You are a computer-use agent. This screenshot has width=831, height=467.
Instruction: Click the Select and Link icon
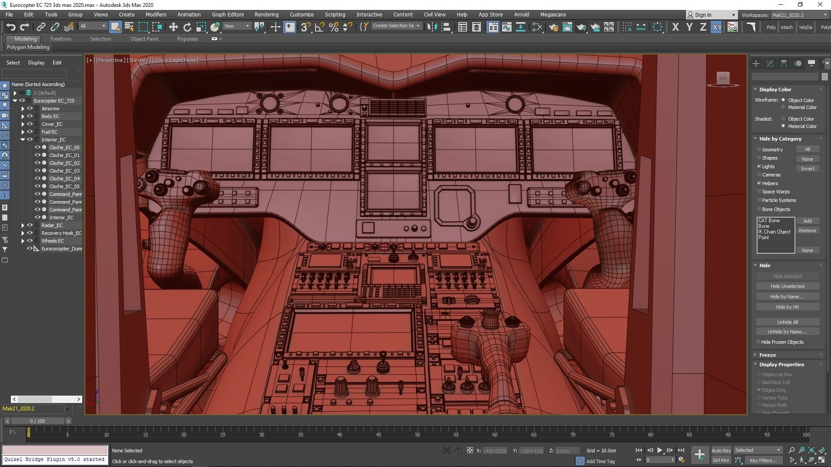[41, 27]
